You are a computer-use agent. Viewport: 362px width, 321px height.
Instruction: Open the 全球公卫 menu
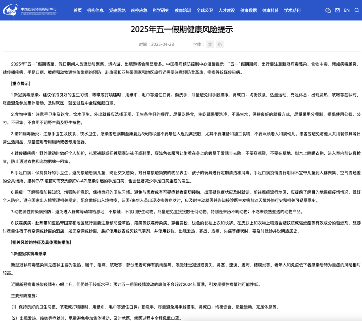coord(205,10)
